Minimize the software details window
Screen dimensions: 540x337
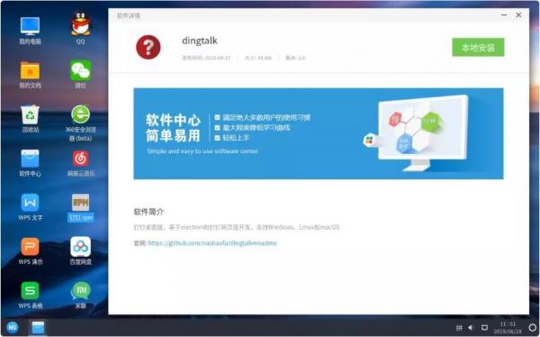click(x=504, y=15)
